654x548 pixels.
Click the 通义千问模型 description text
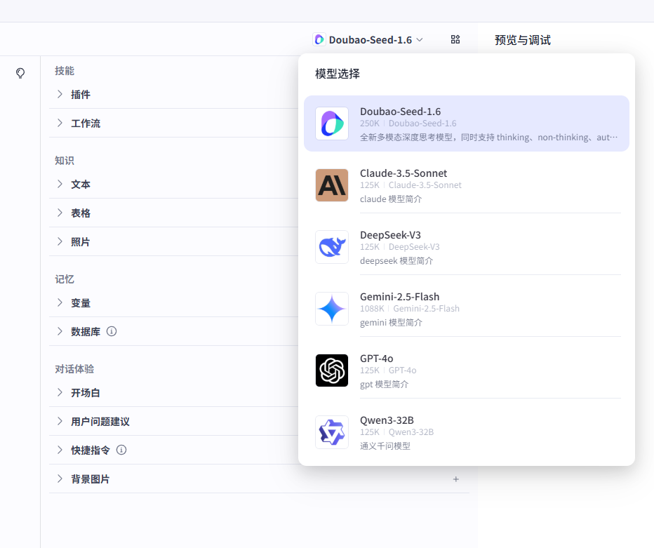385,446
